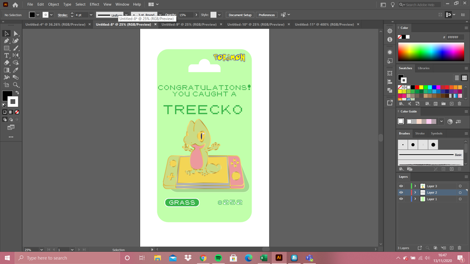The width and height of the screenshot is (470, 264).
Task: Open the Edit Toolbar three dots
Action: [x=11, y=137]
